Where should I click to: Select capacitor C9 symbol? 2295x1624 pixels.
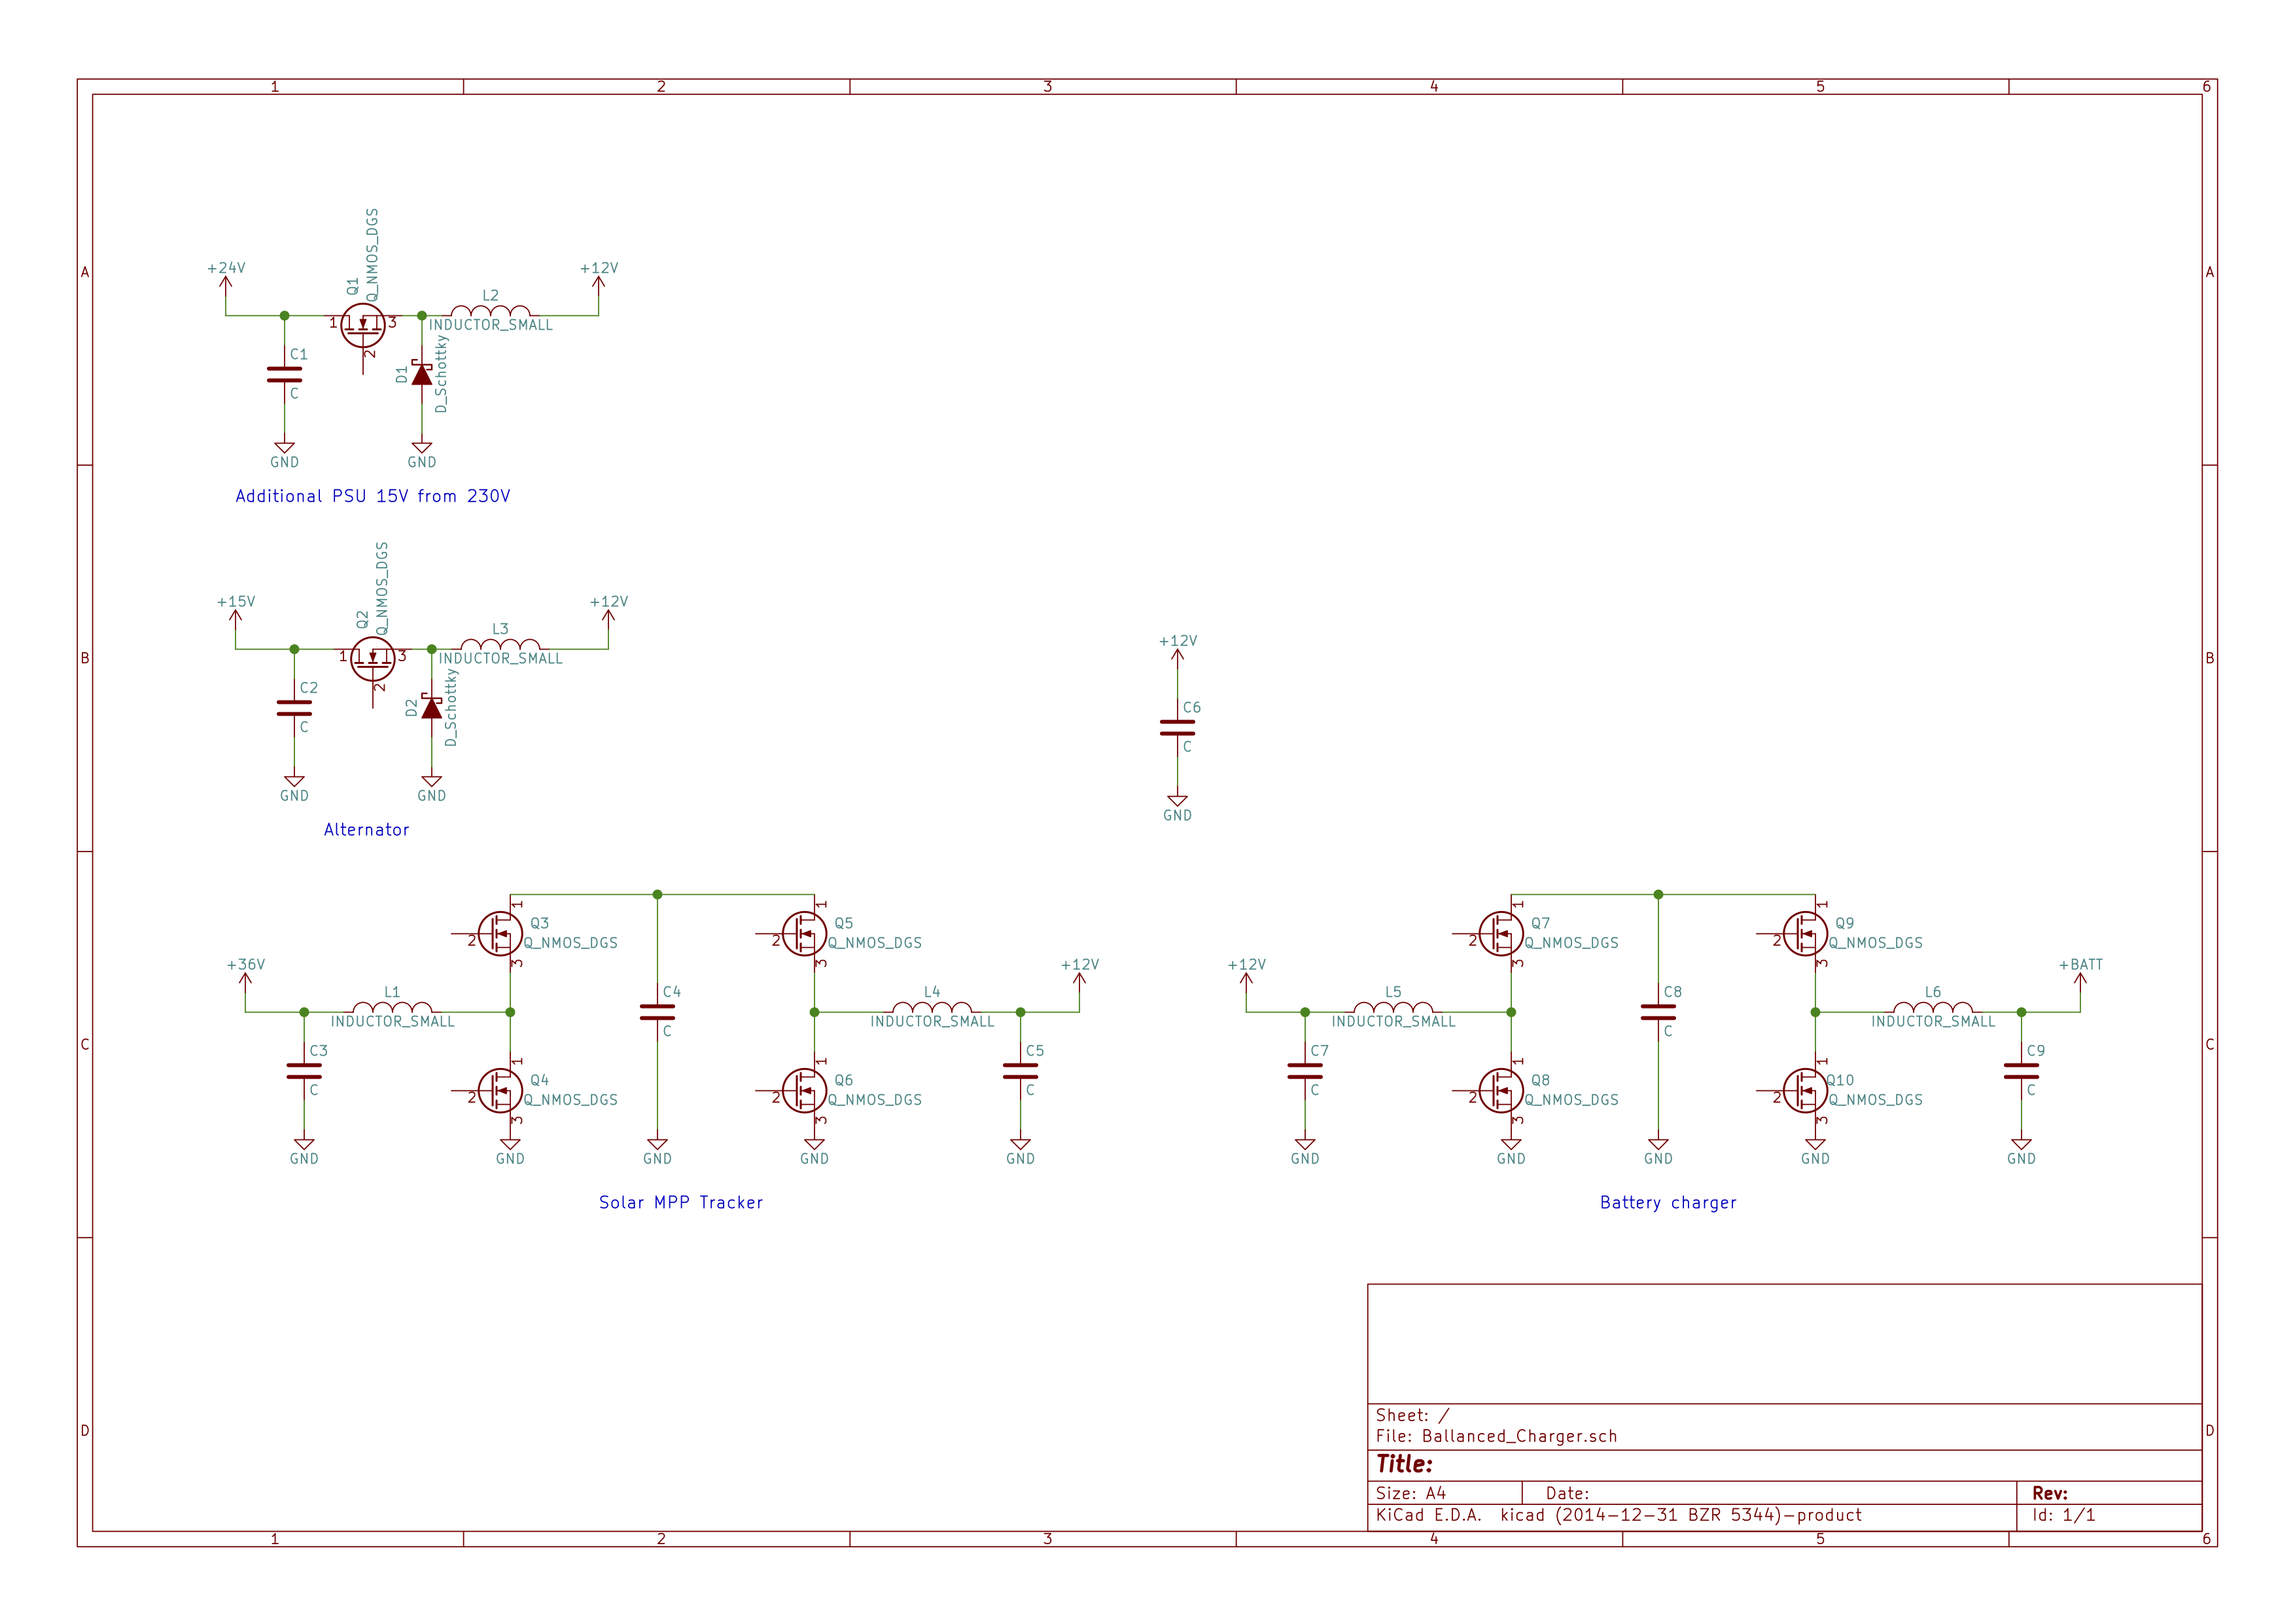2021,1072
